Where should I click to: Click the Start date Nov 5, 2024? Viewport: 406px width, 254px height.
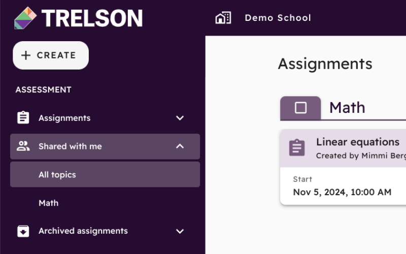point(342,192)
